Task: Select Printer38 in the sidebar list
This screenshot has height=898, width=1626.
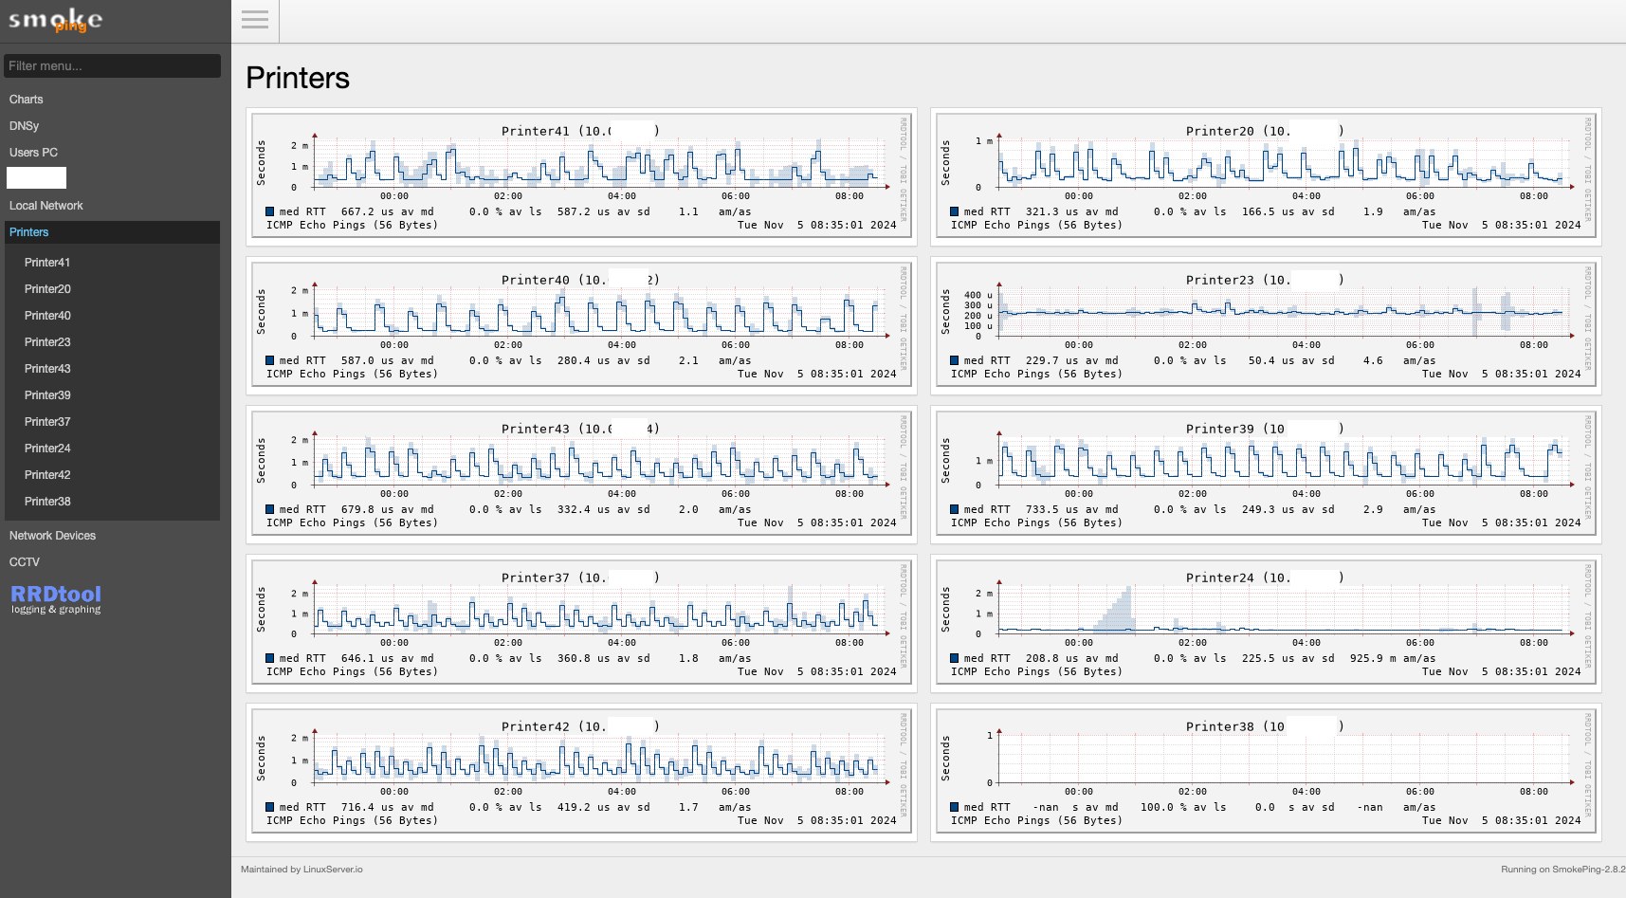Action: pyautogui.click(x=47, y=502)
